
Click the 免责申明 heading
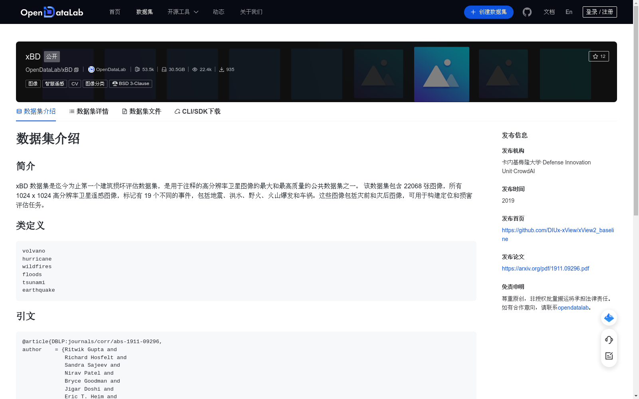[513, 287]
